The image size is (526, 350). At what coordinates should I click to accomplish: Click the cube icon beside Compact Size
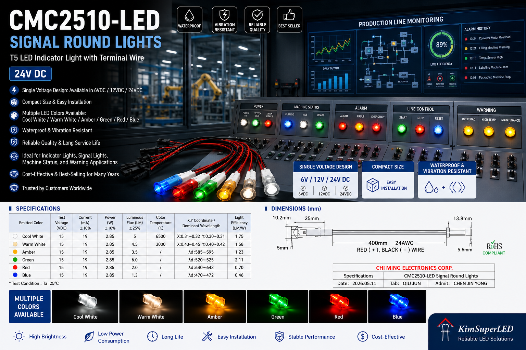(x=14, y=102)
